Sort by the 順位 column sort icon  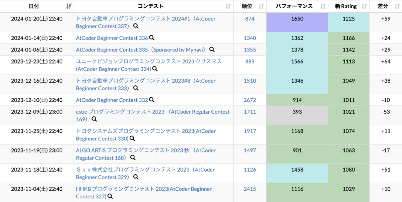point(261,6)
